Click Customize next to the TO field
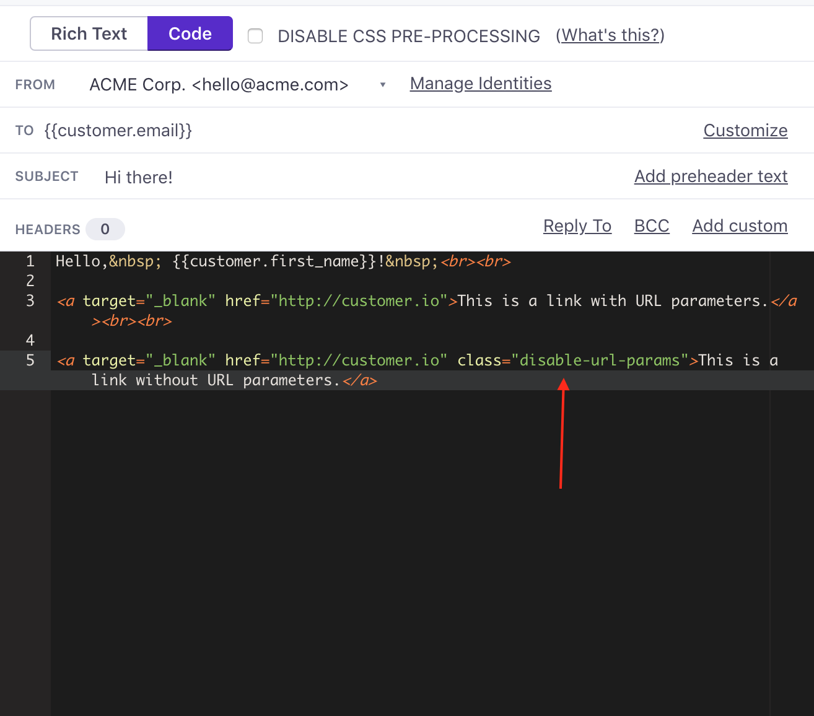The height and width of the screenshot is (716, 814). (x=745, y=131)
